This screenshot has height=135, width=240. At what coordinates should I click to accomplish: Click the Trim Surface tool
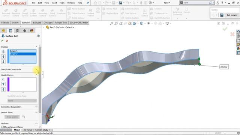pos(129,13)
